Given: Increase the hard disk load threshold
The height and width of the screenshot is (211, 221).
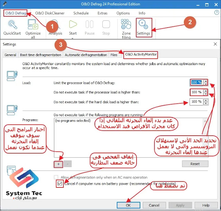Looking at the screenshot, I should click(x=206, y=100).
